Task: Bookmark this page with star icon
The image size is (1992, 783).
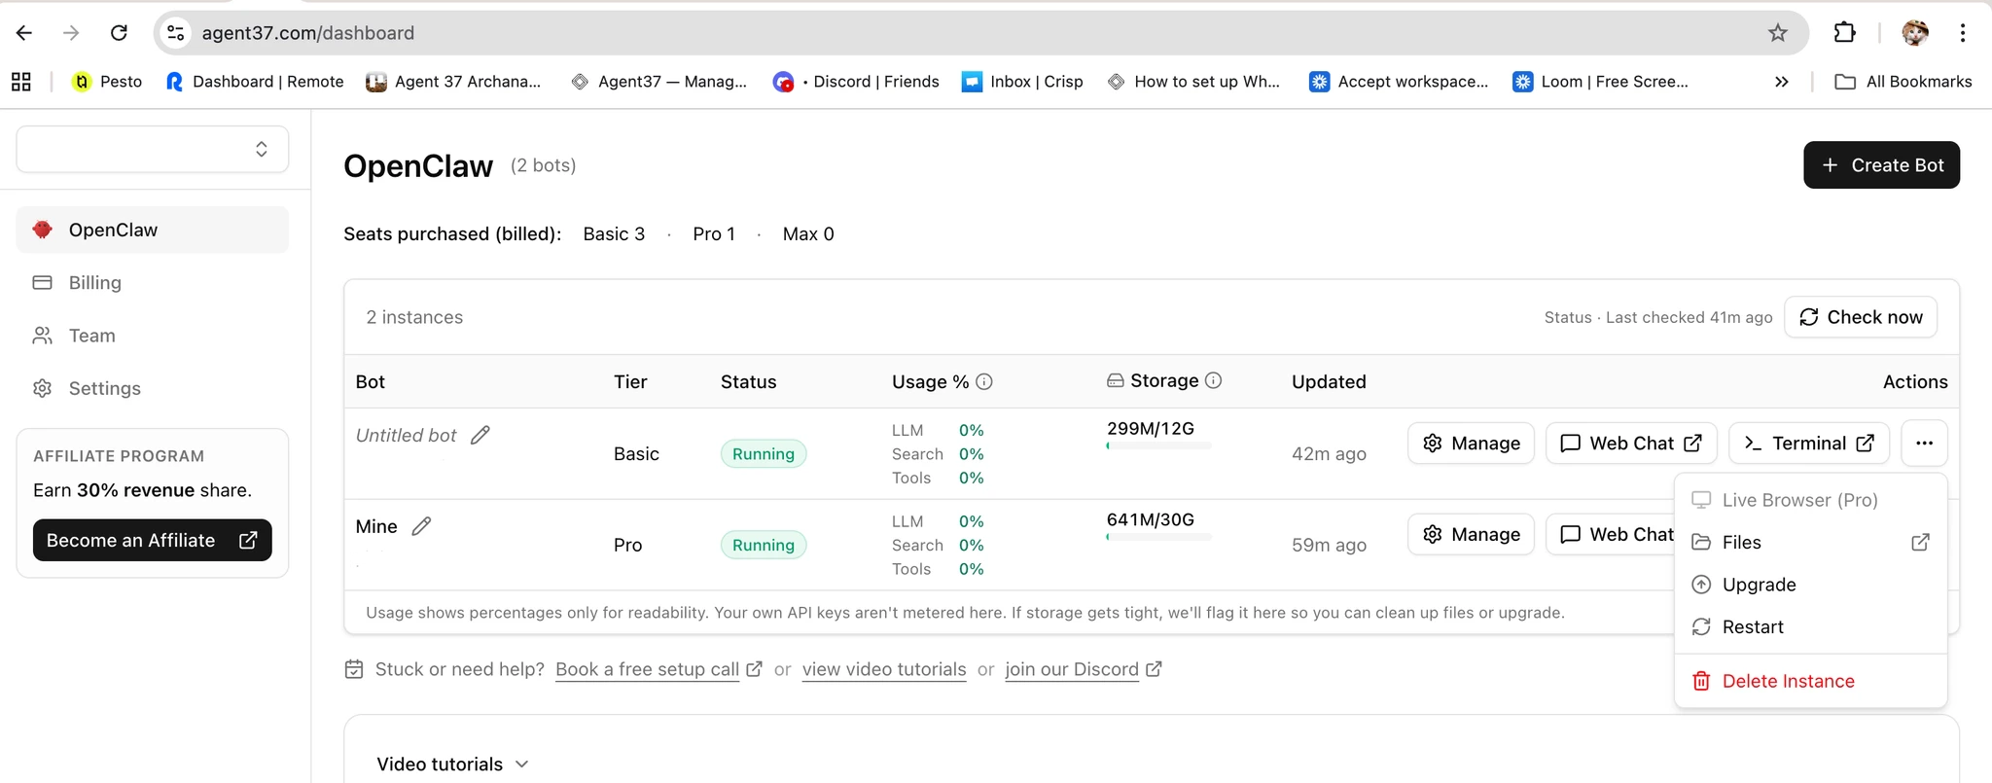Action: click(x=1778, y=33)
